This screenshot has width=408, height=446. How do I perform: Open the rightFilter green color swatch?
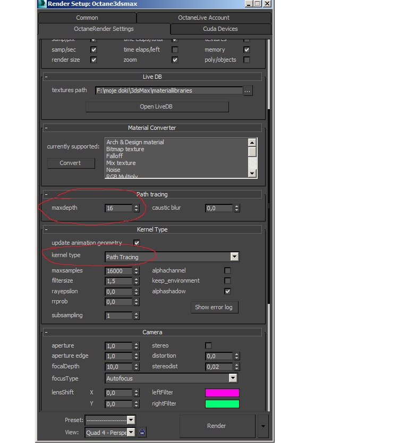222,403
